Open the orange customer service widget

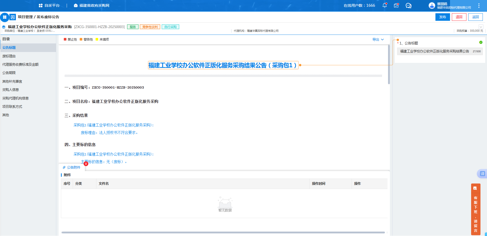(476, 209)
